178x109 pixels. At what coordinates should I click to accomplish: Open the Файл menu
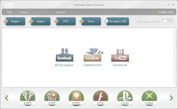pyautogui.click(x=10, y=12)
